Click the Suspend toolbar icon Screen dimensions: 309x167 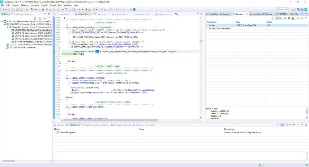coord(39,10)
